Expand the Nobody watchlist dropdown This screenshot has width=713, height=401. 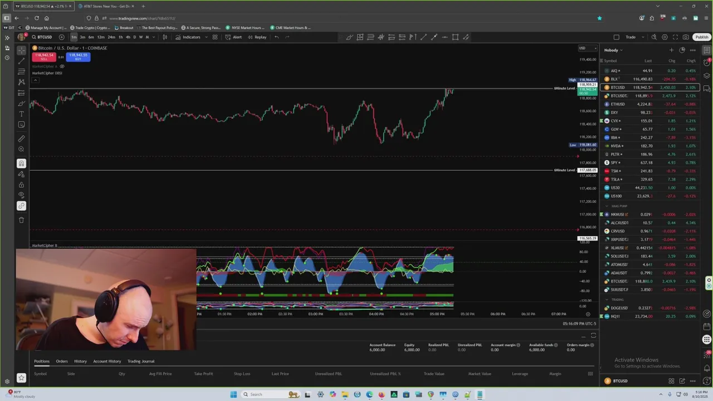tap(613, 50)
